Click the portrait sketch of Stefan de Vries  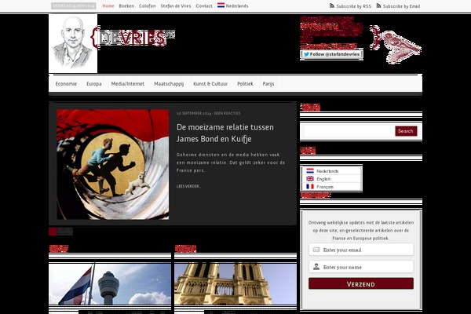[73, 43]
